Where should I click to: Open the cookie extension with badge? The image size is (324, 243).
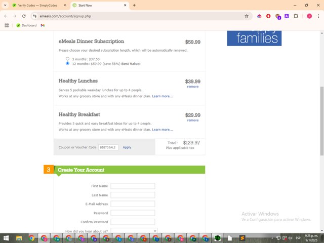(x=278, y=16)
